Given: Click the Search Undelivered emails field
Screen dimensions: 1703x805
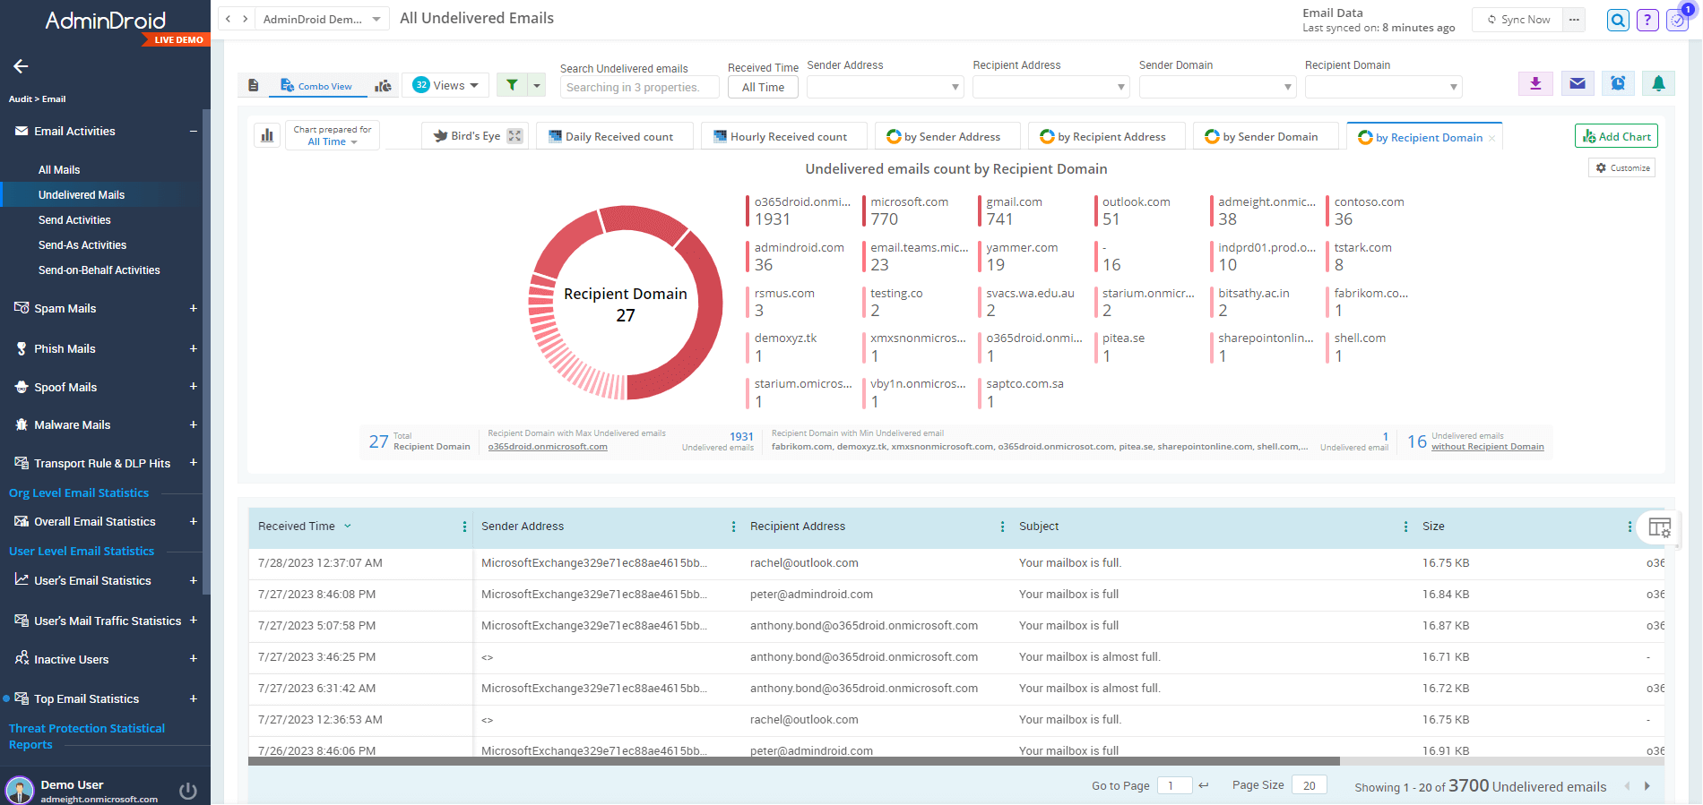Looking at the screenshot, I should tap(639, 87).
